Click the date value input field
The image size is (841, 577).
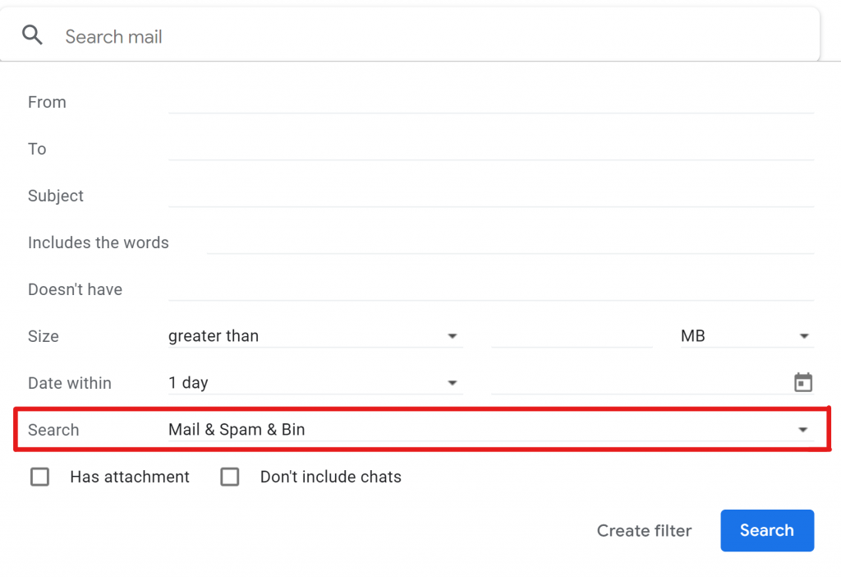point(641,383)
